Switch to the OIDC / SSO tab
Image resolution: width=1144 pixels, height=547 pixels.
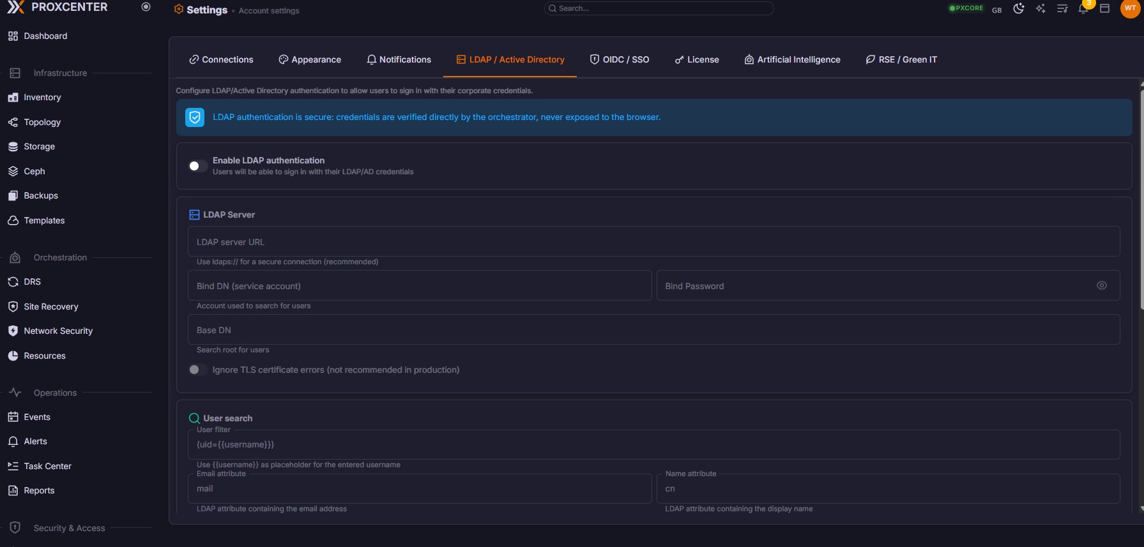pyautogui.click(x=619, y=59)
